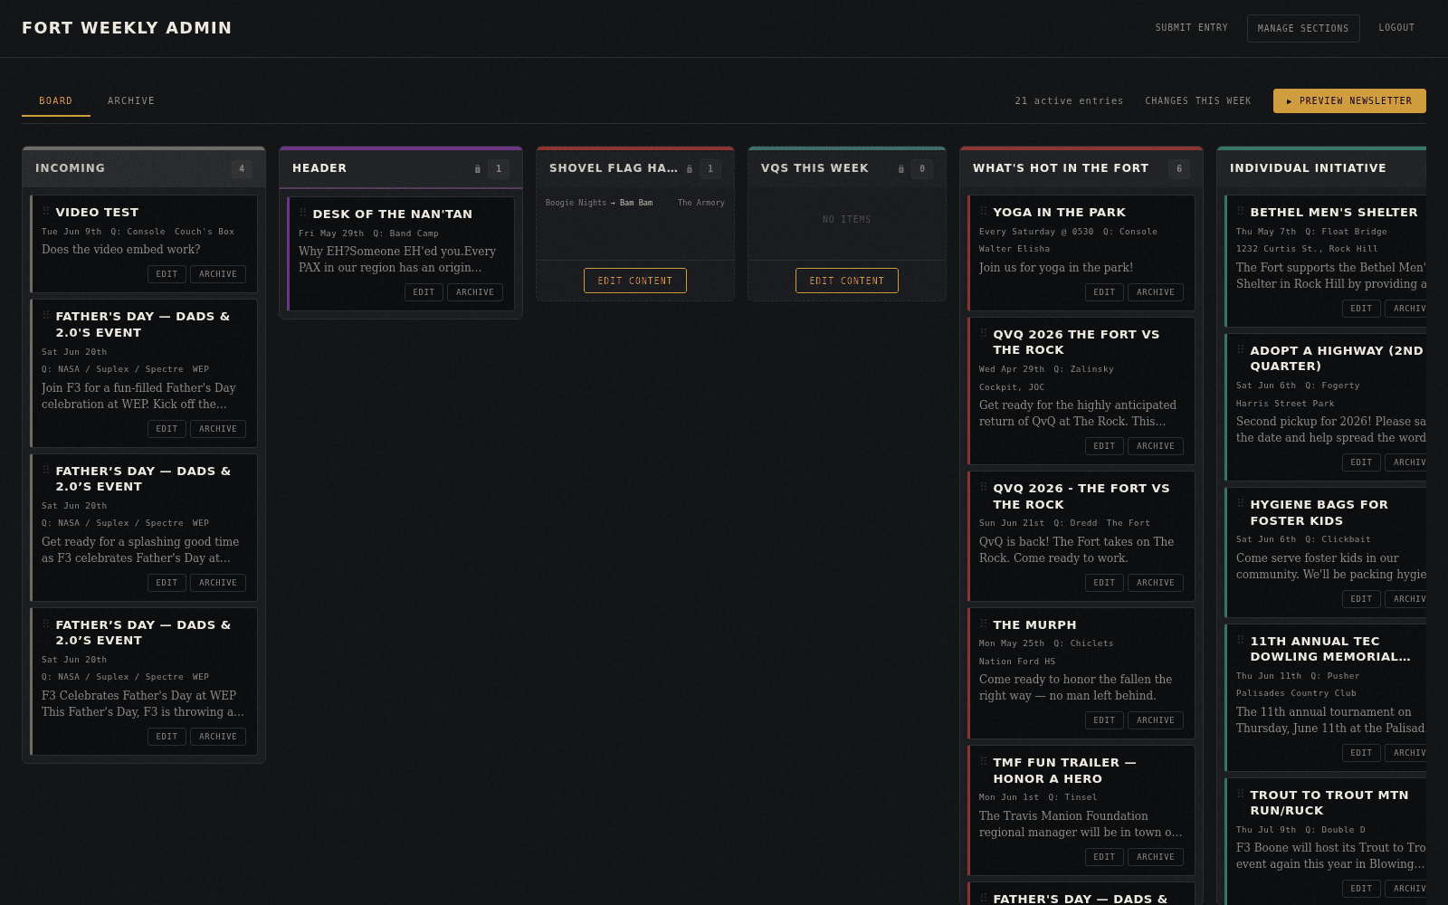Image resolution: width=1448 pixels, height=905 pixels.
Task: Edit the Yoga in the Park entry
Action: pos(1104,292)
